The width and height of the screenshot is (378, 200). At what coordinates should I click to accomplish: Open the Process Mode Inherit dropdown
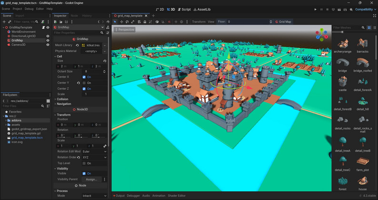(94, 196)
